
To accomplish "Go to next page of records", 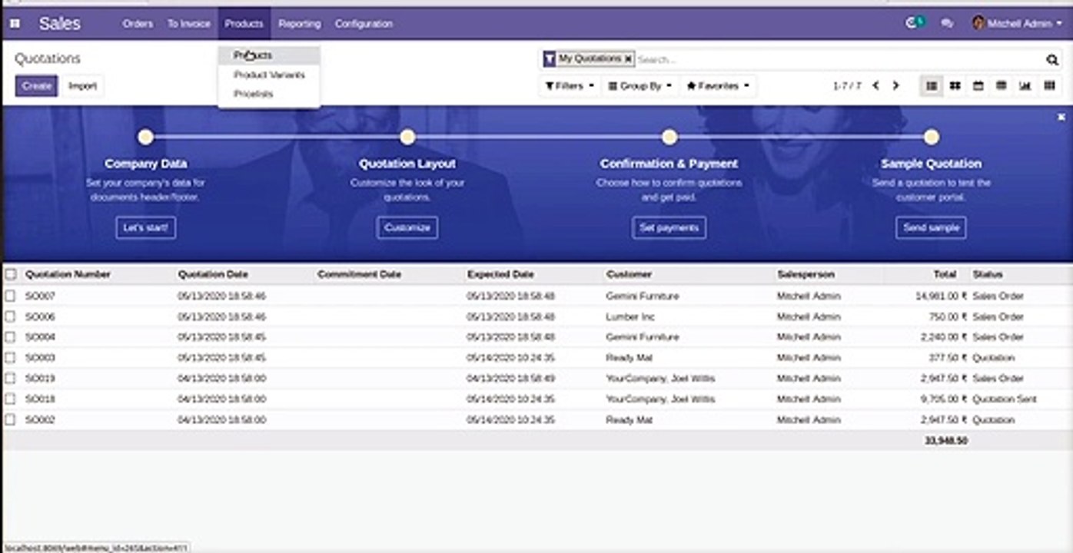I will [x=895, y=86].
